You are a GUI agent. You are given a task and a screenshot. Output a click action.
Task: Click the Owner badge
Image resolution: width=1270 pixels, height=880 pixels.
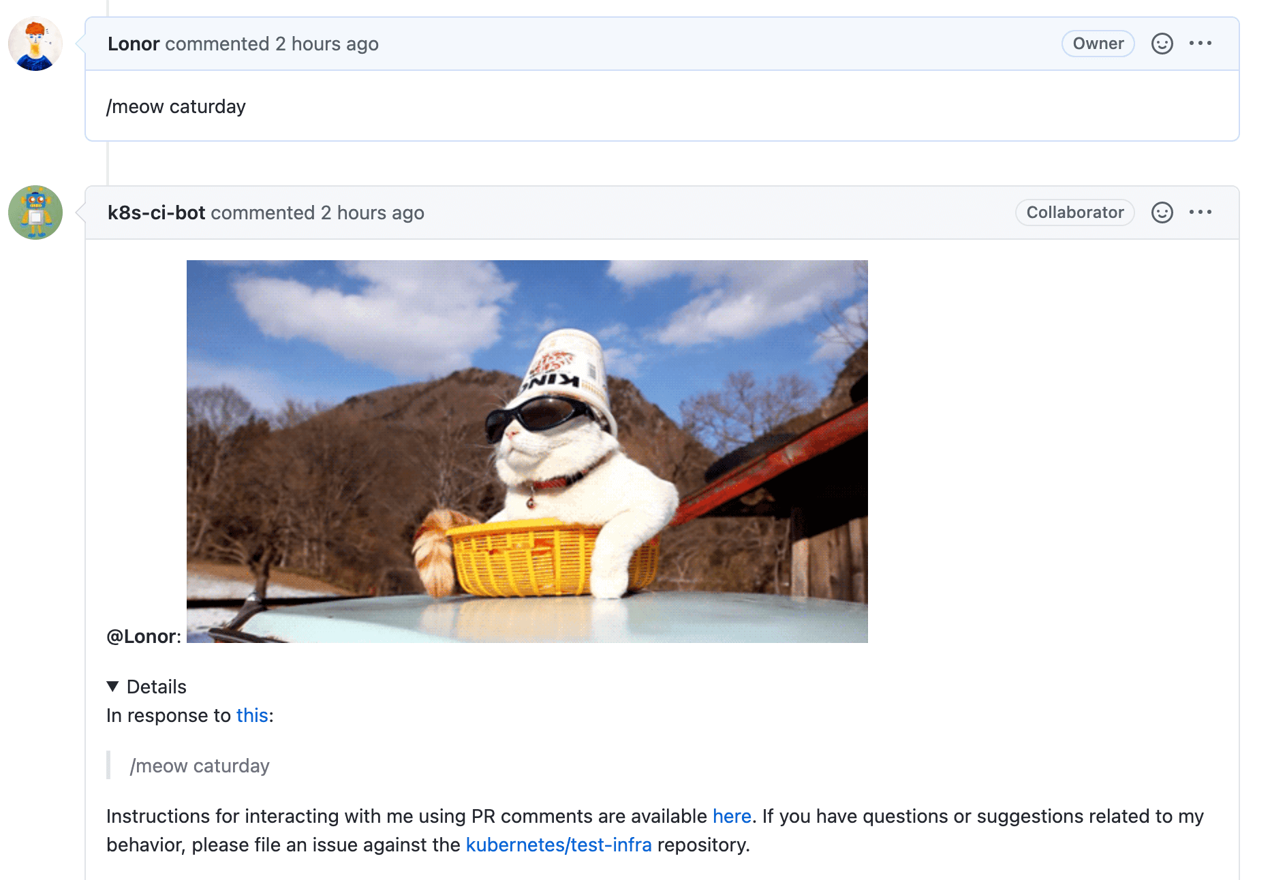click(x=1098, y=44)
